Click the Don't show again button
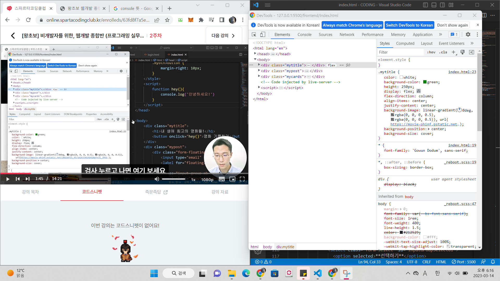The image size is (500, 281). coord(452,25)
